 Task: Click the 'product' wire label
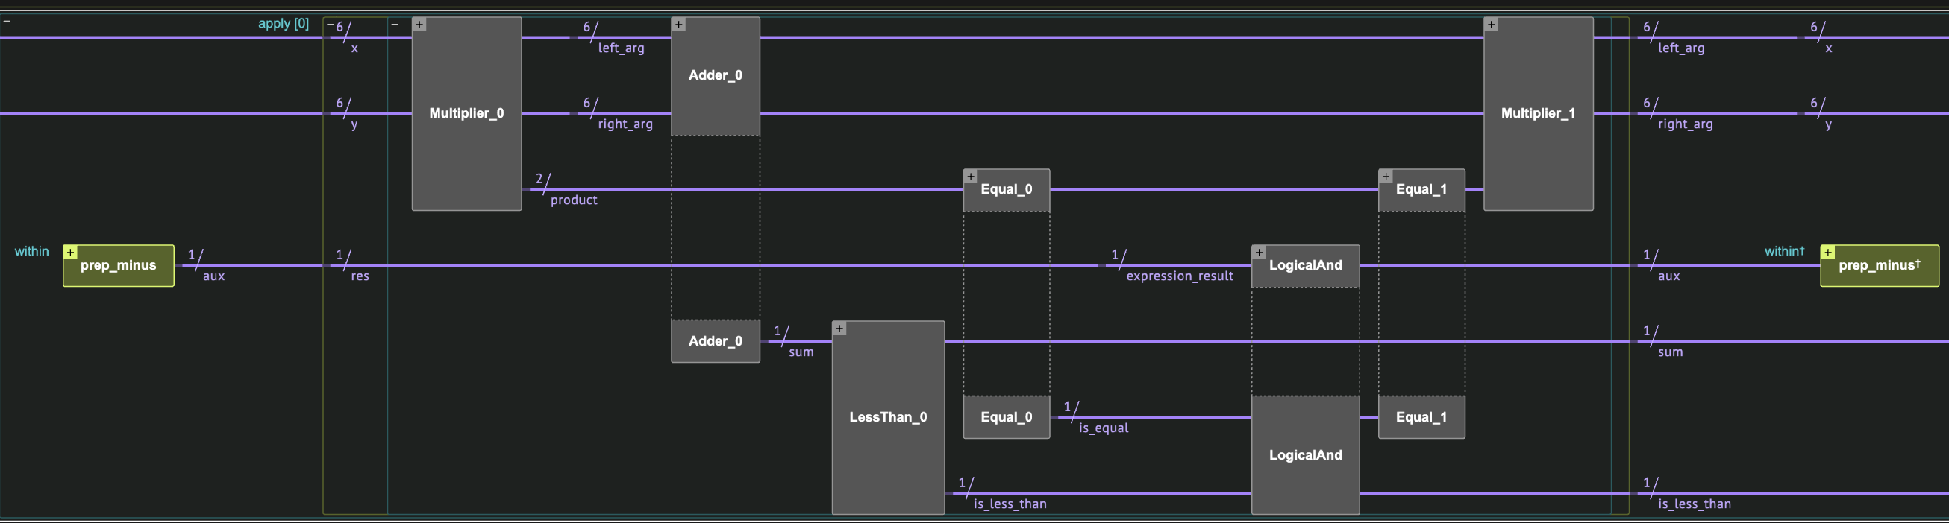pyautogui.click(x=575, y=200)
